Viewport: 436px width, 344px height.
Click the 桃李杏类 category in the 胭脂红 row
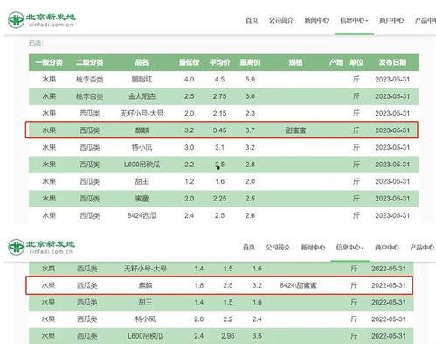(x=90, y=80)
